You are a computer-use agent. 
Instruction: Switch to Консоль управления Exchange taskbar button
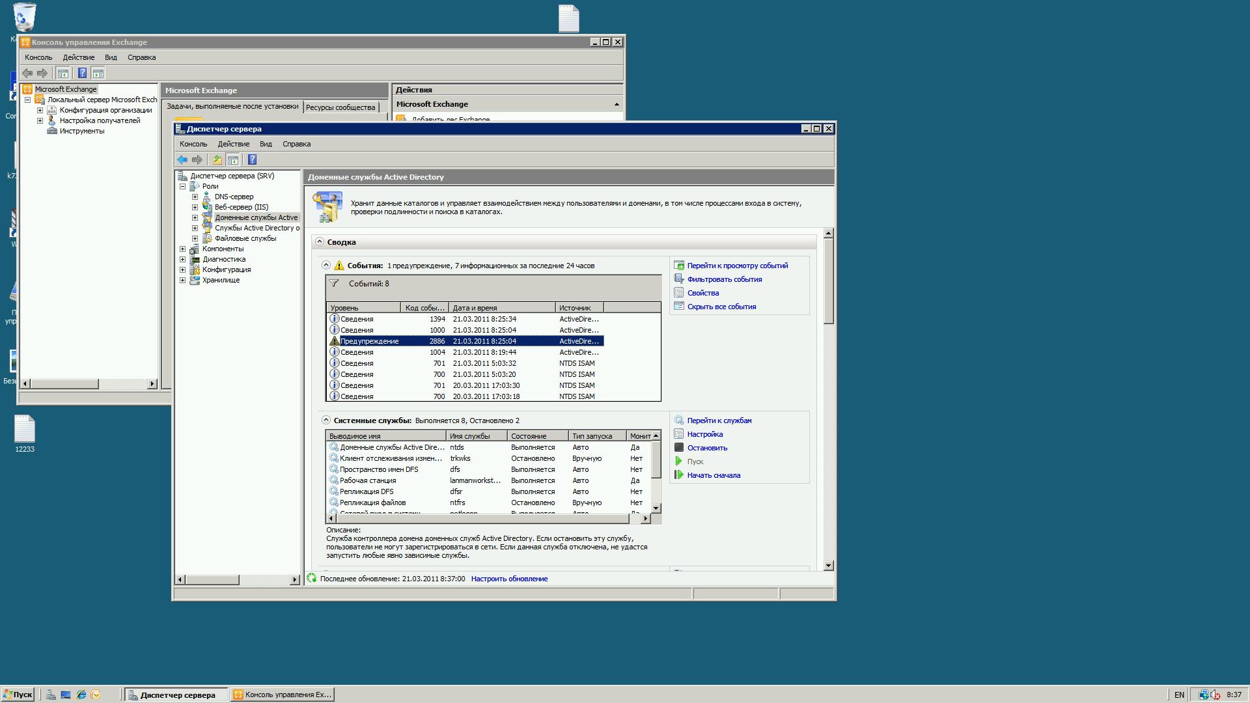coord(283,695)
